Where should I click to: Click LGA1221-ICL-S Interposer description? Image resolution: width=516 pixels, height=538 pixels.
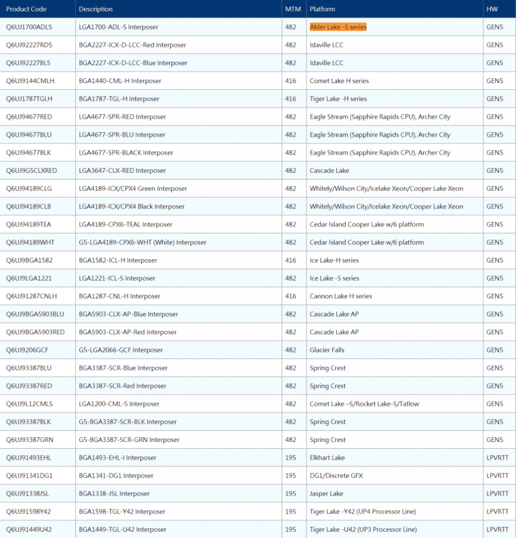(x=117, y=278)
